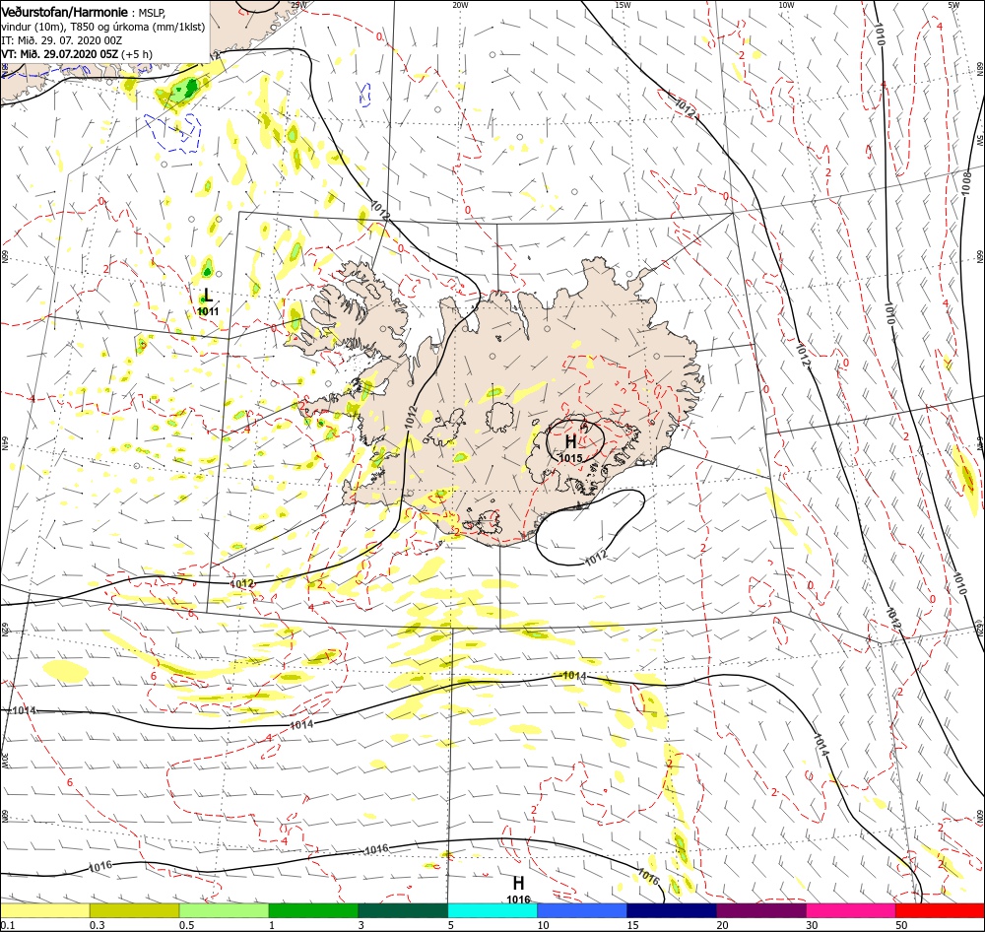This screenshot has width=985, height=932.
Task: Click 'vindur (10m), T850 og úrkoma' subtitle
Action: [76, 27]
